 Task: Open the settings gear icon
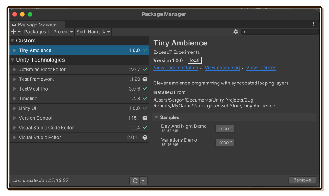tap(235, 32)
